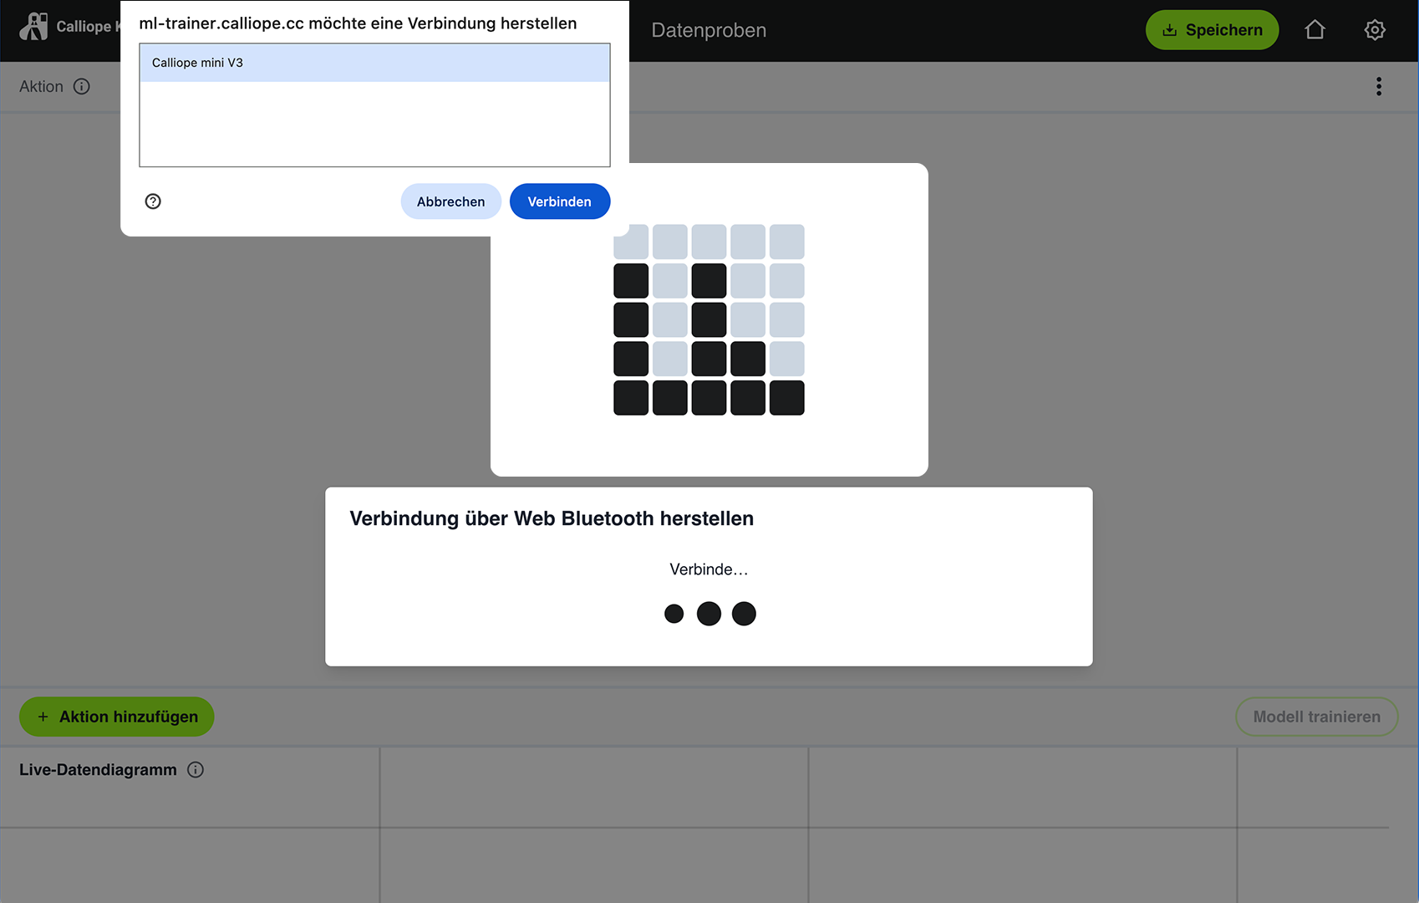Click the LED matrix pattern image

point(709,319)
